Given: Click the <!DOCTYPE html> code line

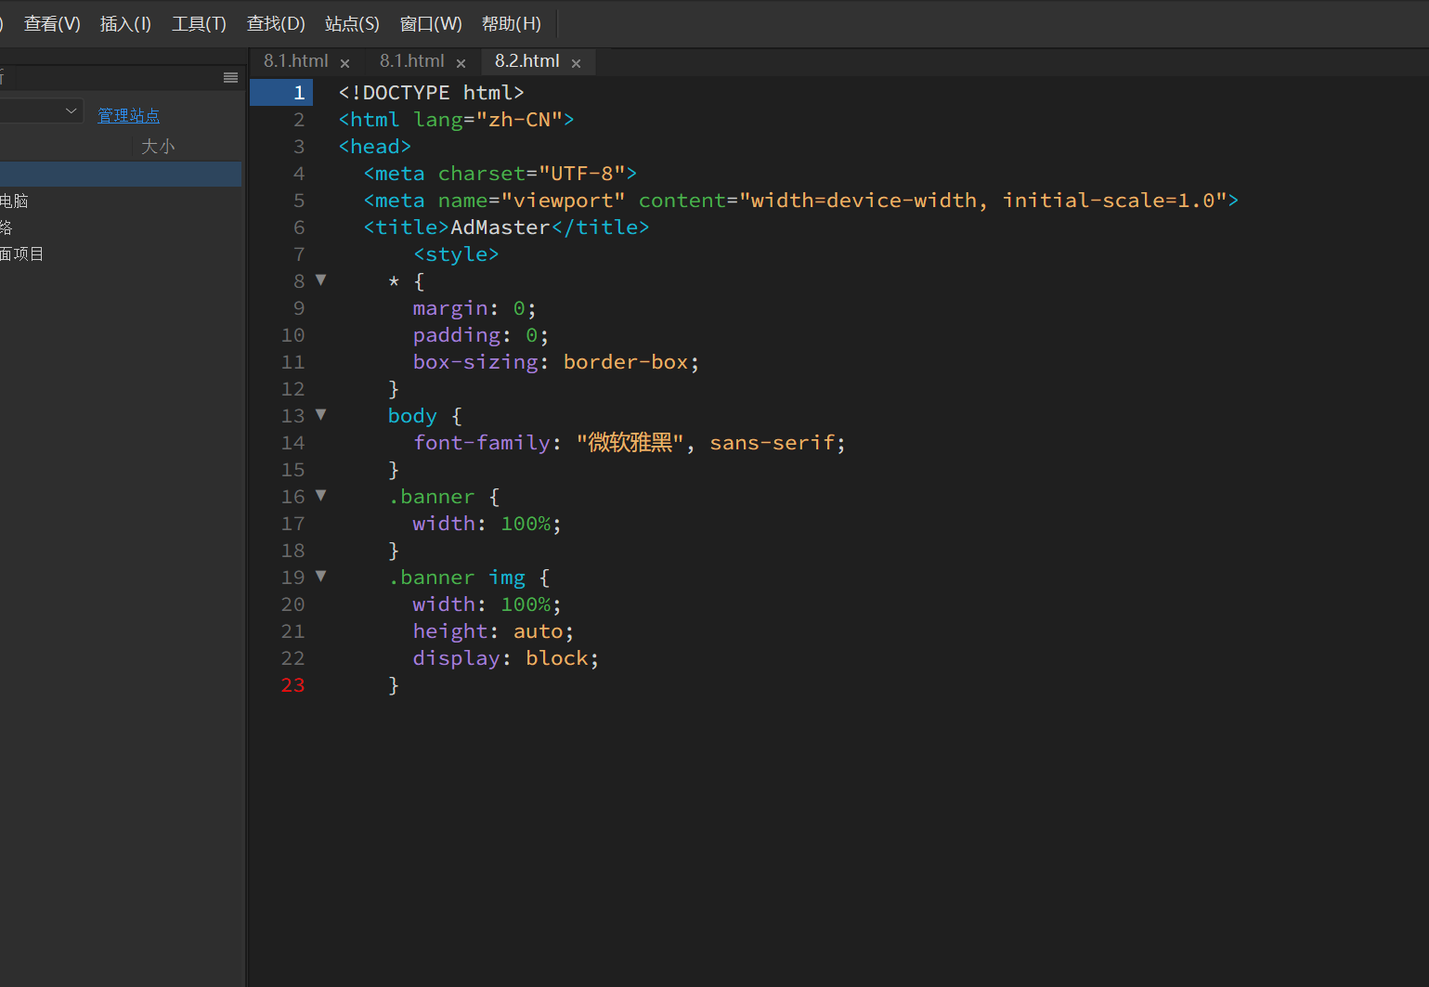Looking at the screenshot, I should click(x=432, y=93).
